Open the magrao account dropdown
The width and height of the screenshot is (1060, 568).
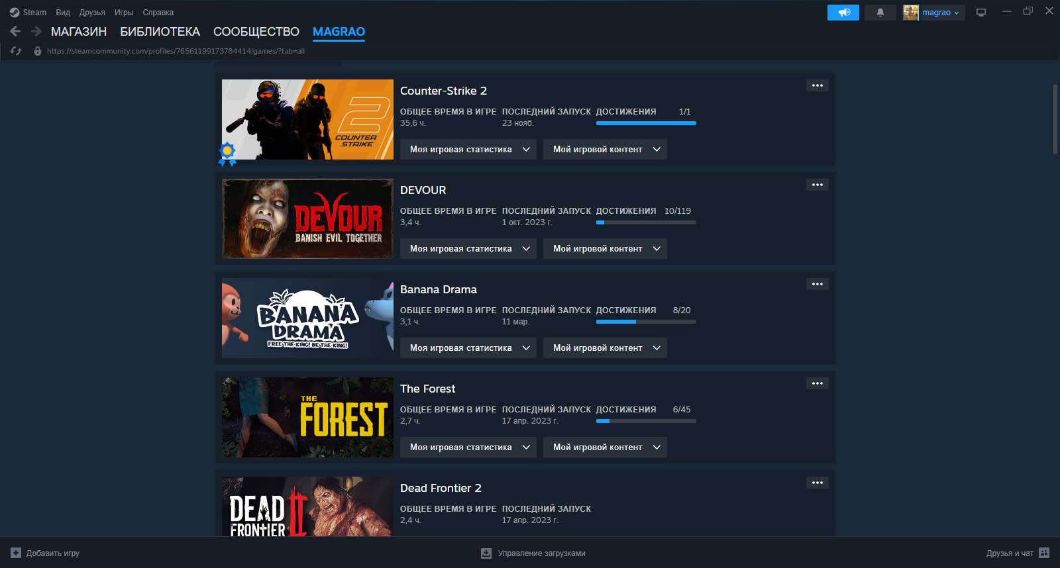click(x=941, y=13)
